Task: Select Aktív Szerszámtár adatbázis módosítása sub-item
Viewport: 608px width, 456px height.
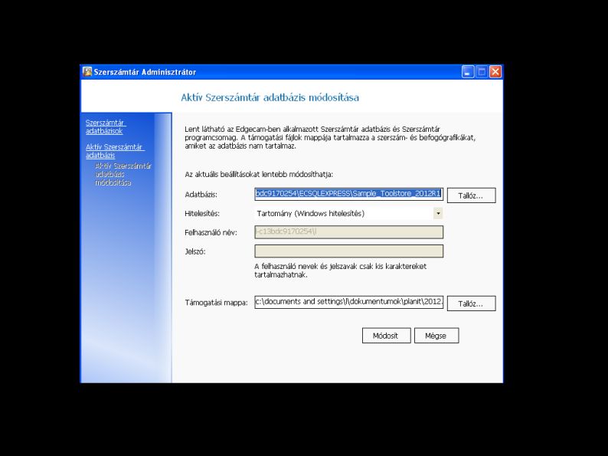Action: (x=123, y=174)
